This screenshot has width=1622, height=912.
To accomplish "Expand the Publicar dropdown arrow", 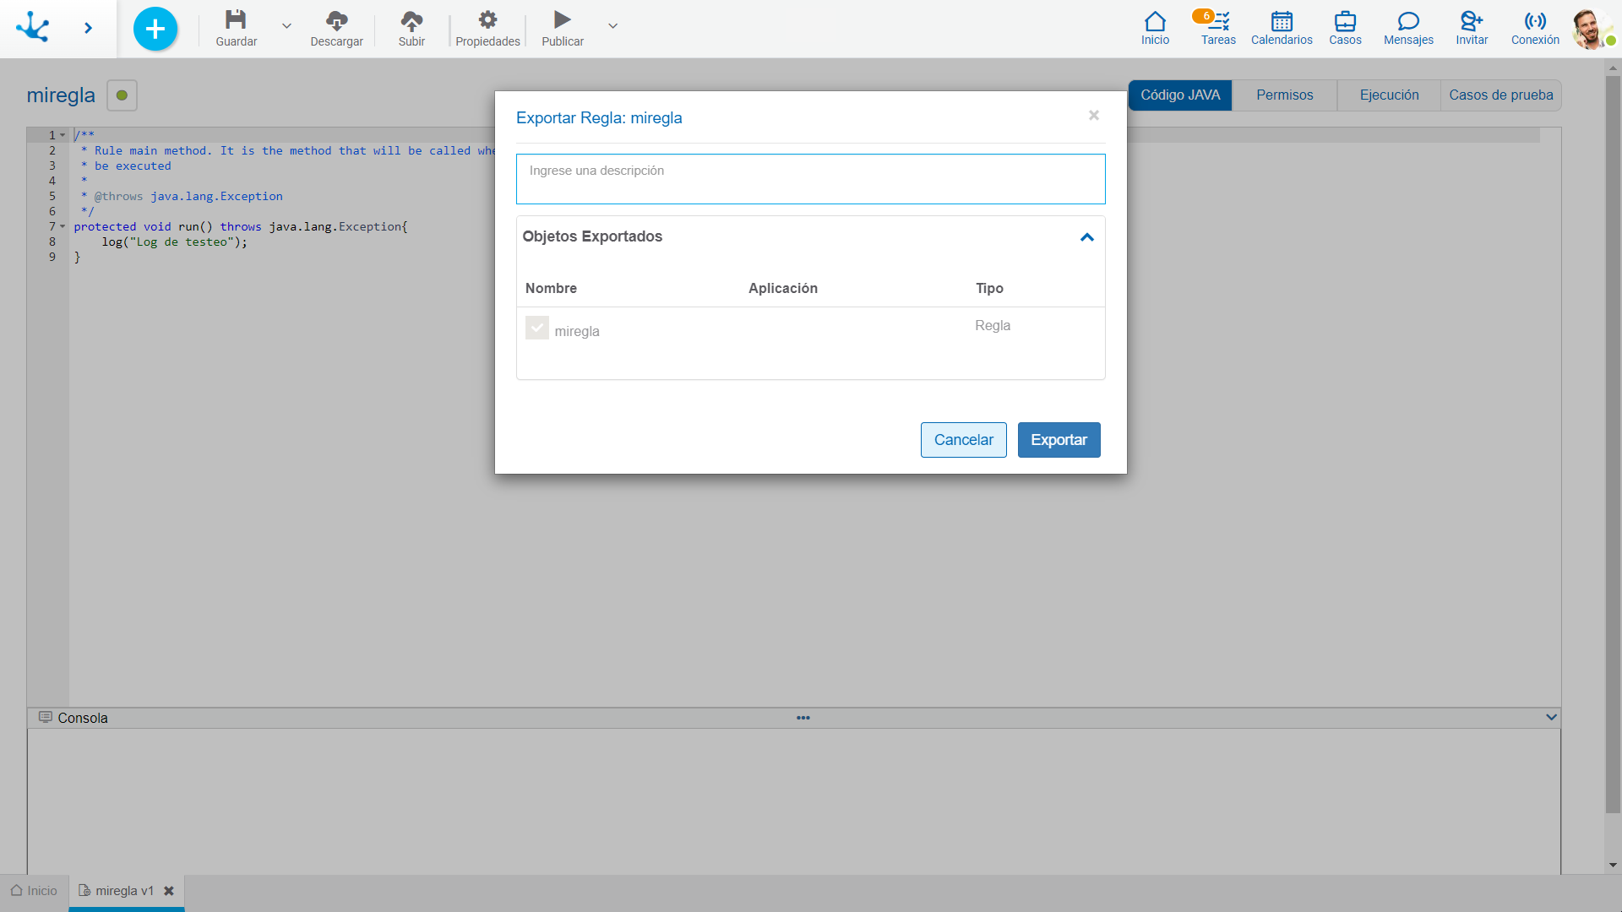I will [x=612, y=25].
